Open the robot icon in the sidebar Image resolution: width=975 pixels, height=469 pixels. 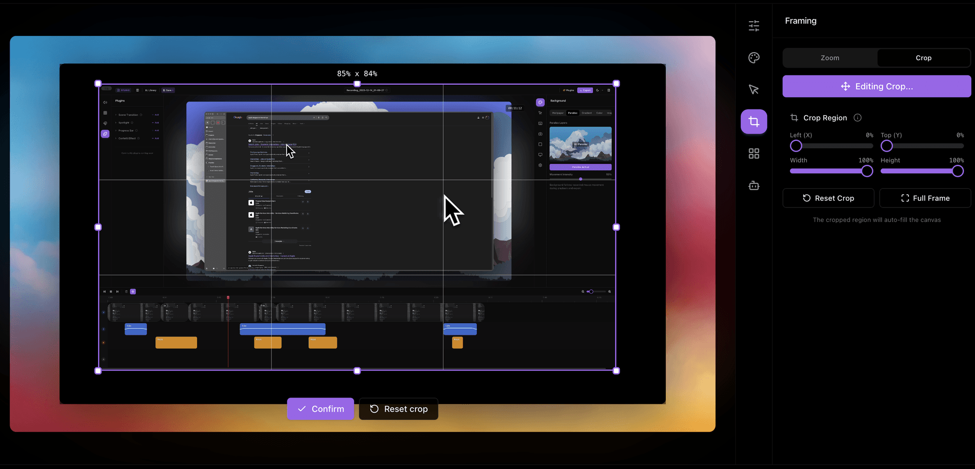tap(754, 186)
